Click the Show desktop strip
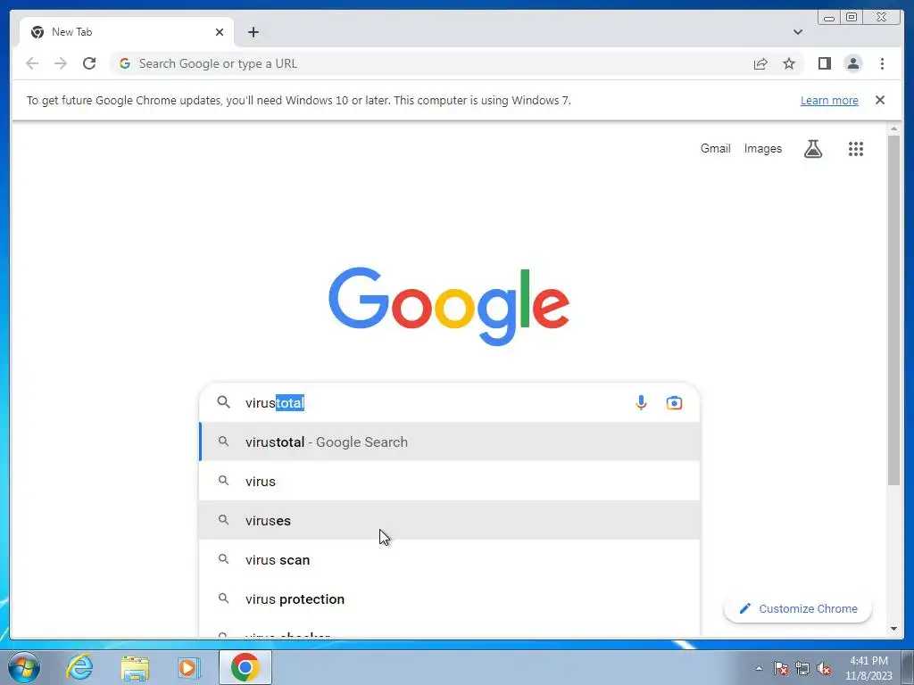 click(x=908, y=667)
